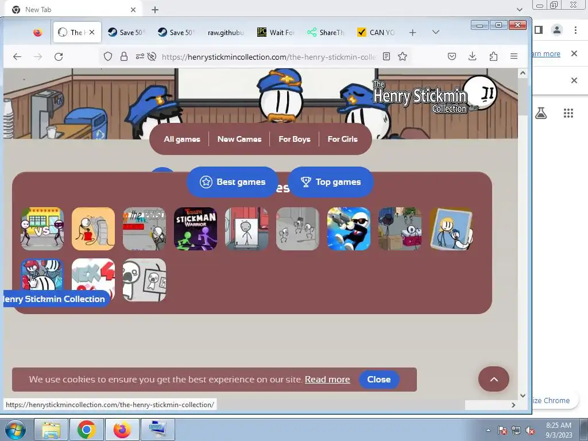
Task: Open Save to Pocket icon
Action: (x=452, y=57)
